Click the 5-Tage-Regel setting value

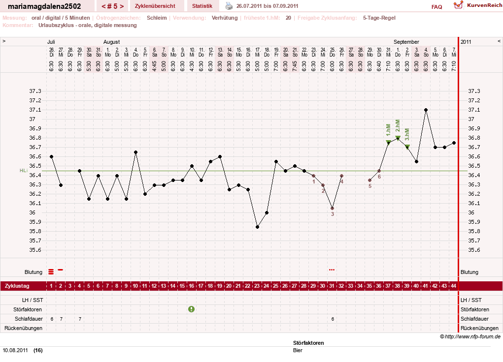[379, 18]
